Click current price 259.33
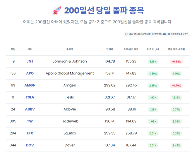194x154 pixels. 110,133
